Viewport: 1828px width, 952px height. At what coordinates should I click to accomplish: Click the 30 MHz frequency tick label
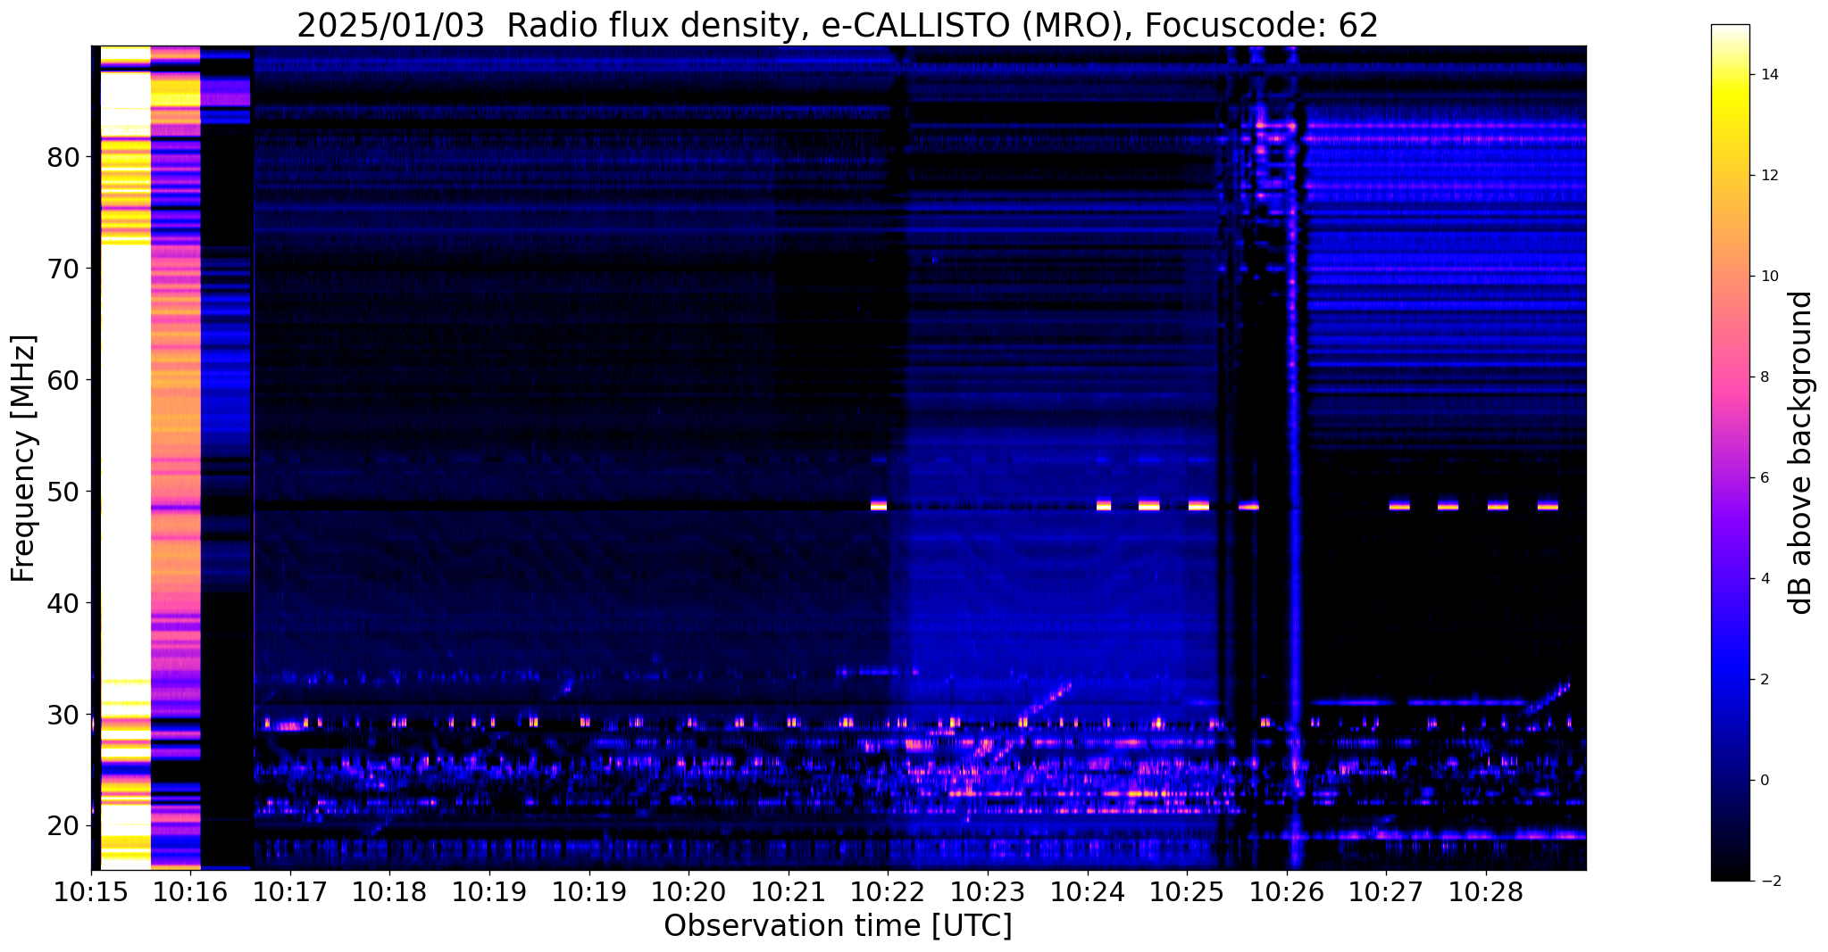(x=63, y=715)
